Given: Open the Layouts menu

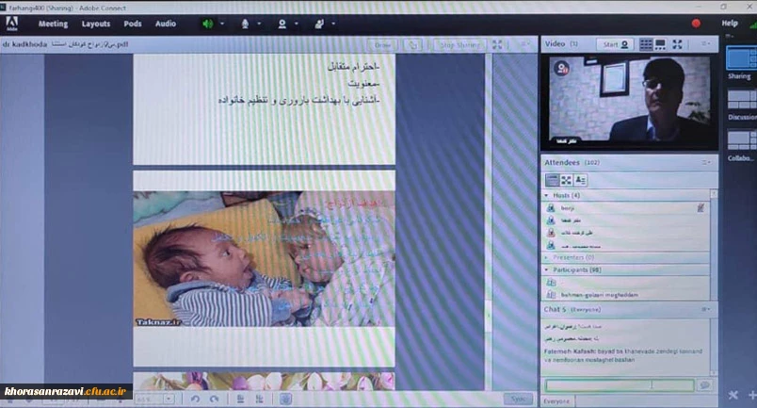Looking at the screenshot, I should click(95, 24).
